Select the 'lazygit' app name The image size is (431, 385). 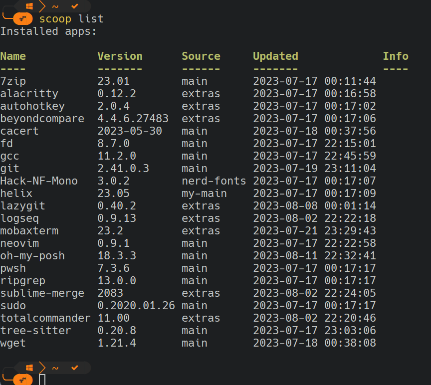(22, 206)
